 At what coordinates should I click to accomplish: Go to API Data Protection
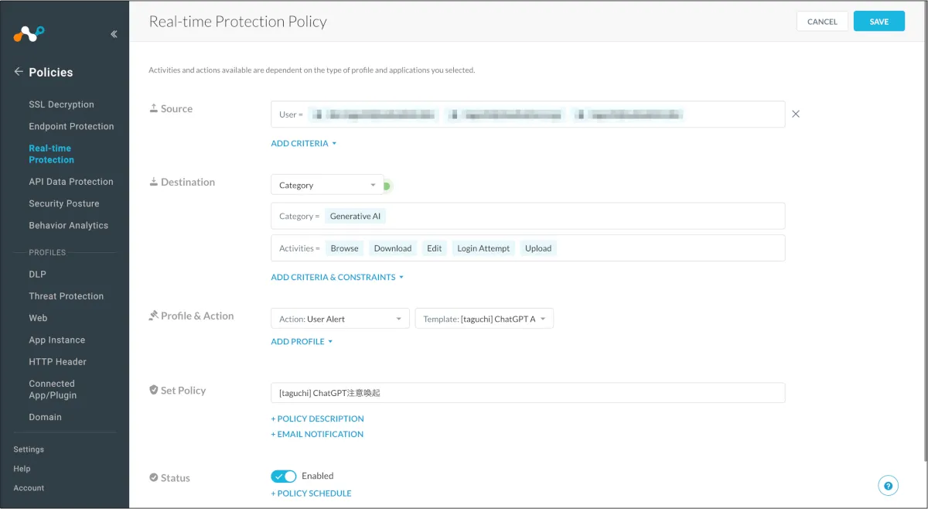(71, 182)
